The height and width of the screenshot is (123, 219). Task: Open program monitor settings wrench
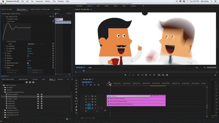(205, 68)
